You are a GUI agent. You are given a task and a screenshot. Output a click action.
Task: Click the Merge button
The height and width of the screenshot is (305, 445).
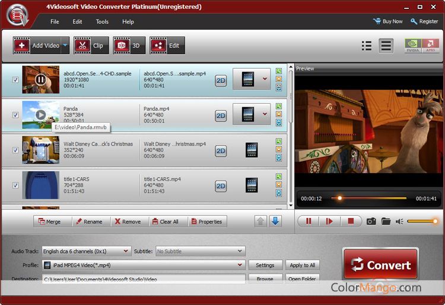[x=52, y=221]
